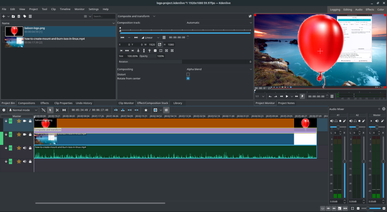Enable the Distort checkbox in the transform effect
387x212 pixels.
(x=188, y=74)
